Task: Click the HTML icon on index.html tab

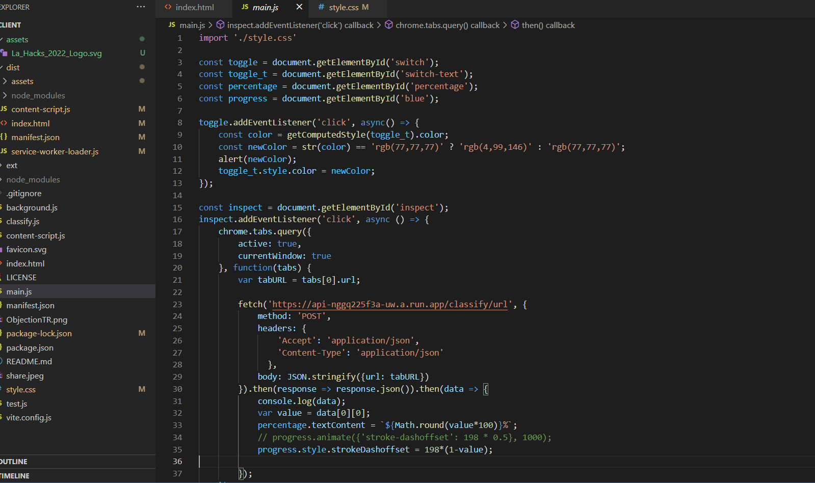Action: click(168, 7)
